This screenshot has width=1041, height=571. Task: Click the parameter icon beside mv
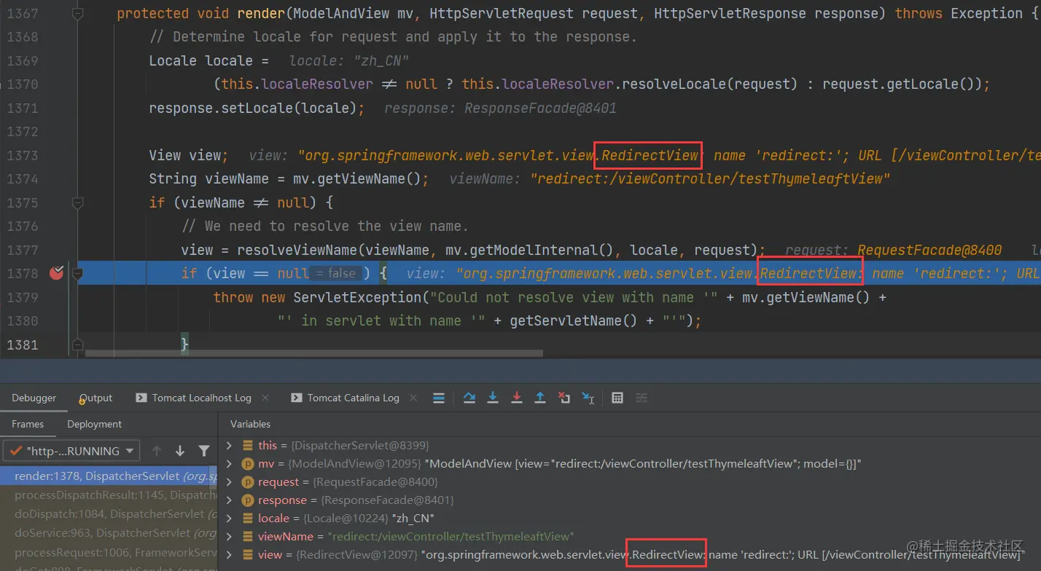248,463
